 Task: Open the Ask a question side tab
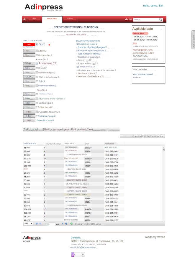coord(194,40)
